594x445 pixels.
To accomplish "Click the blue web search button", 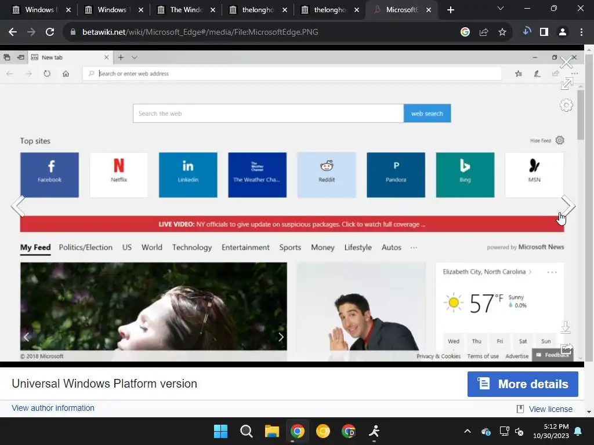I will click(x=427, y=114).
